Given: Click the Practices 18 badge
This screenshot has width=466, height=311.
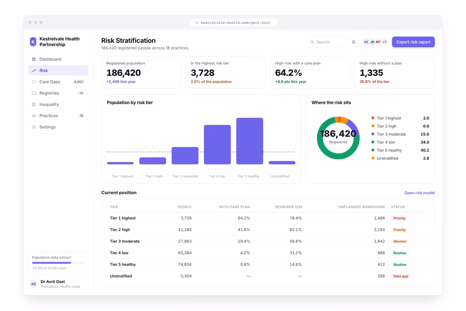Looking at the screenshot, I should tap(81, 116).
